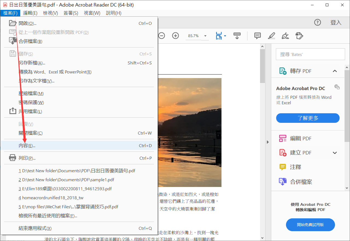350x241 pixels.
Task: Click the zoom in plus icon
Action: click(175, 36)
